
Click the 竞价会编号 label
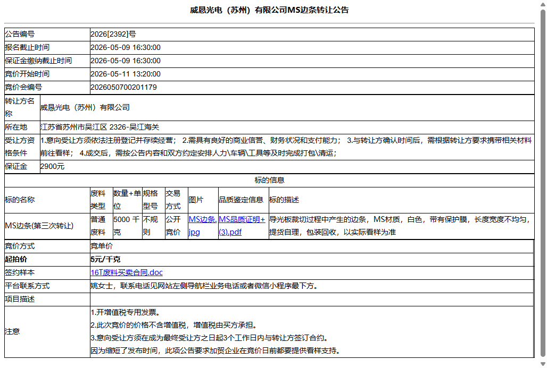[23, 87]
